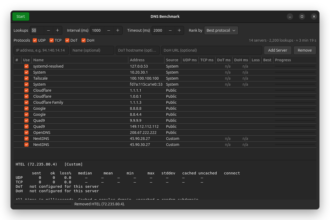Sort by the Name column header
330x220 pixels.
coord(80,60)
